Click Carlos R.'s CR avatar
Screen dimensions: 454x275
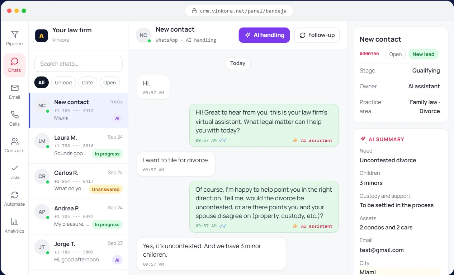tap(42, 176)
